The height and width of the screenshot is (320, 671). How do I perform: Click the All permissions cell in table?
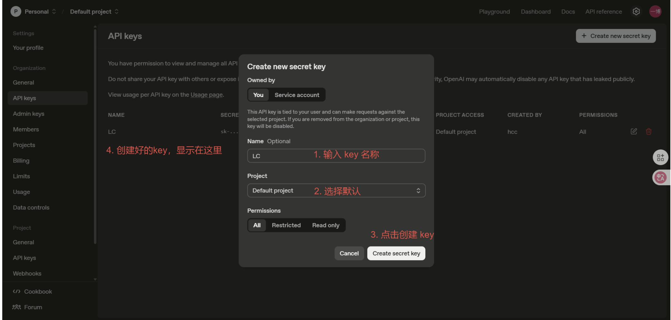pos(583,132)
